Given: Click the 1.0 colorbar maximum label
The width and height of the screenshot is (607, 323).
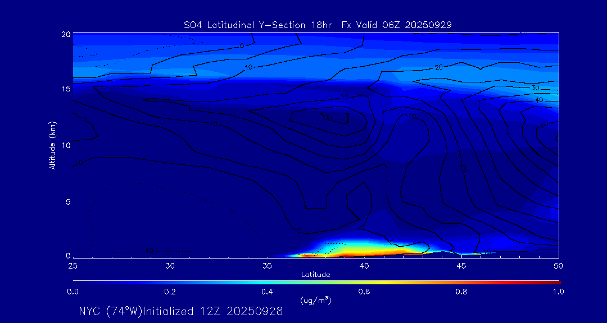Looking at the screenshot, I should pyautogui.click(x=558, y=292).
